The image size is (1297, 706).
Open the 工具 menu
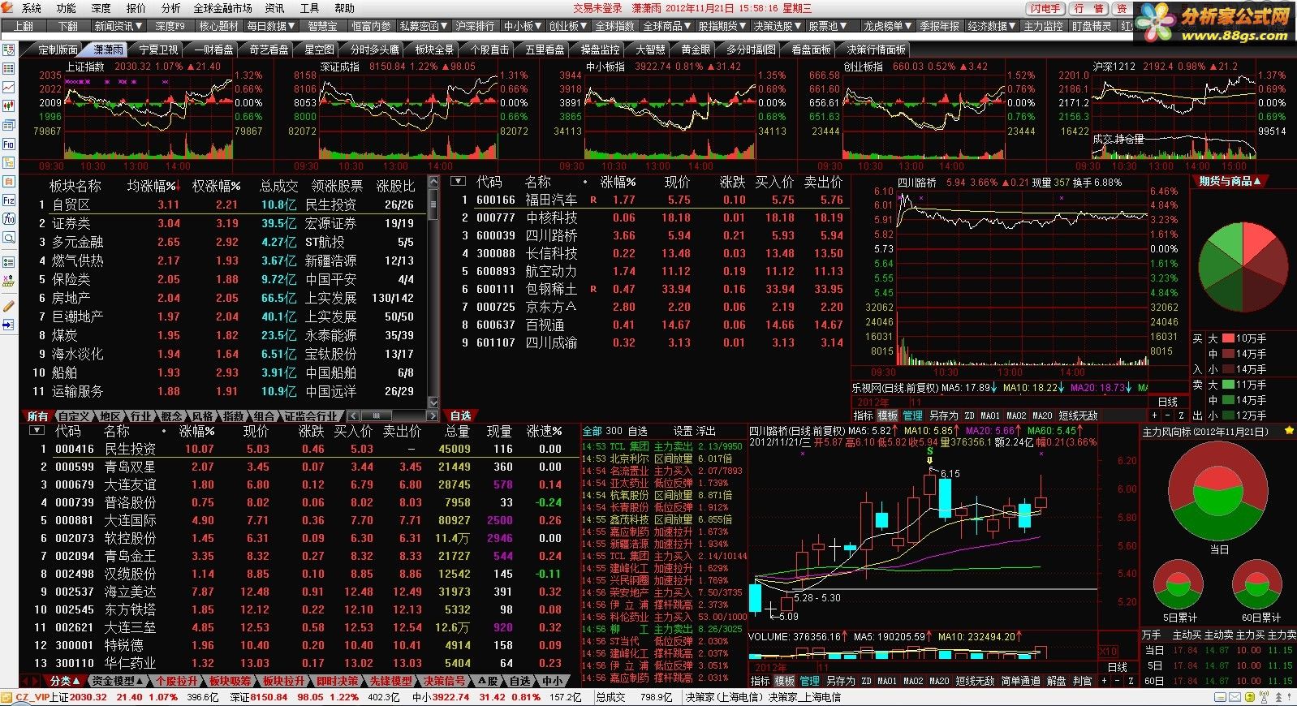[309, 8]
